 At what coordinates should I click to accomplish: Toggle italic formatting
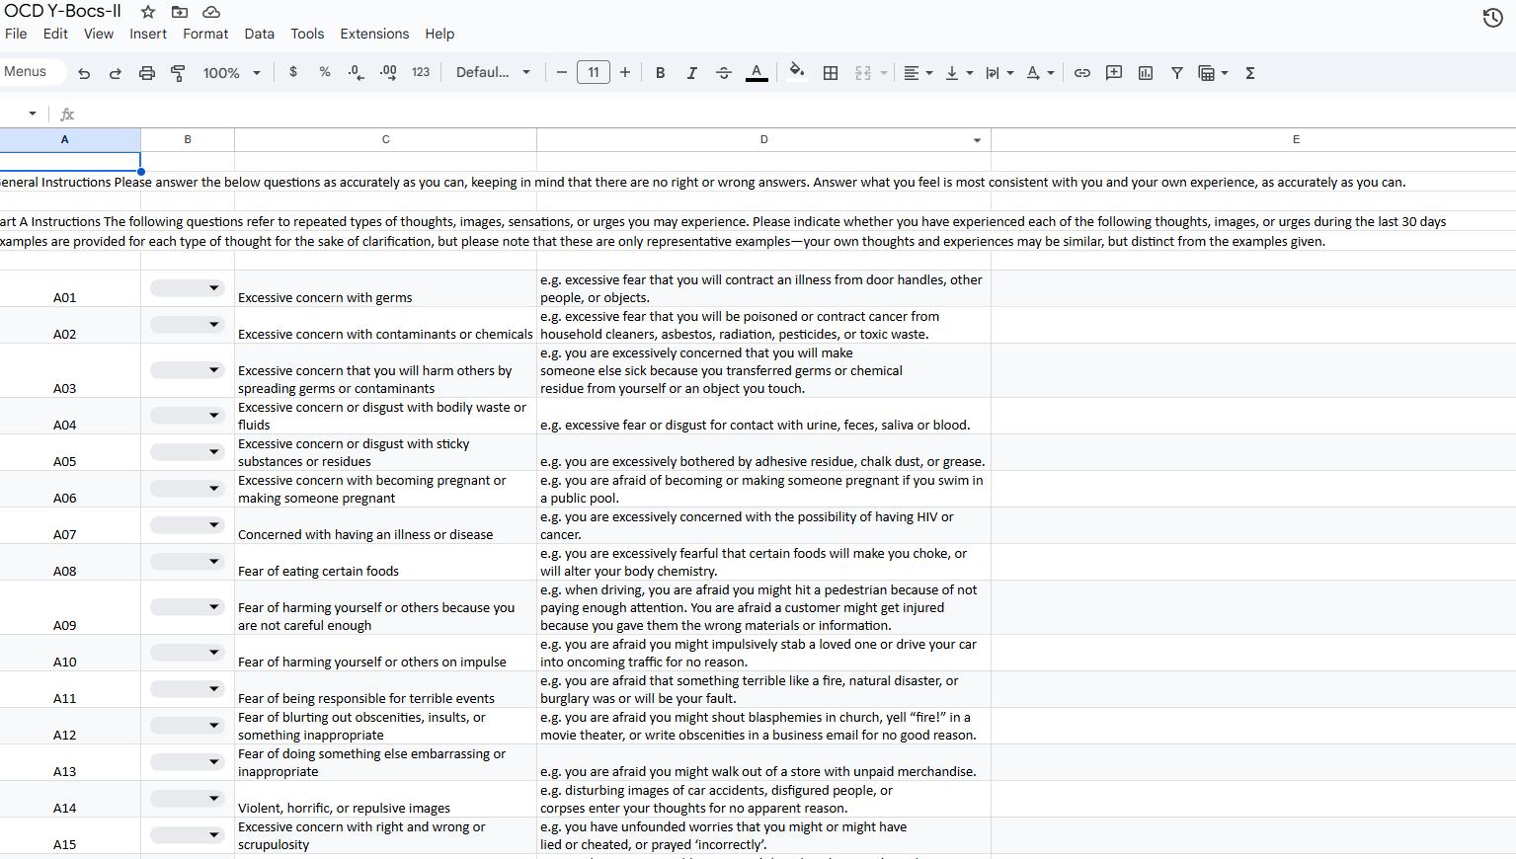click(691, 73)
